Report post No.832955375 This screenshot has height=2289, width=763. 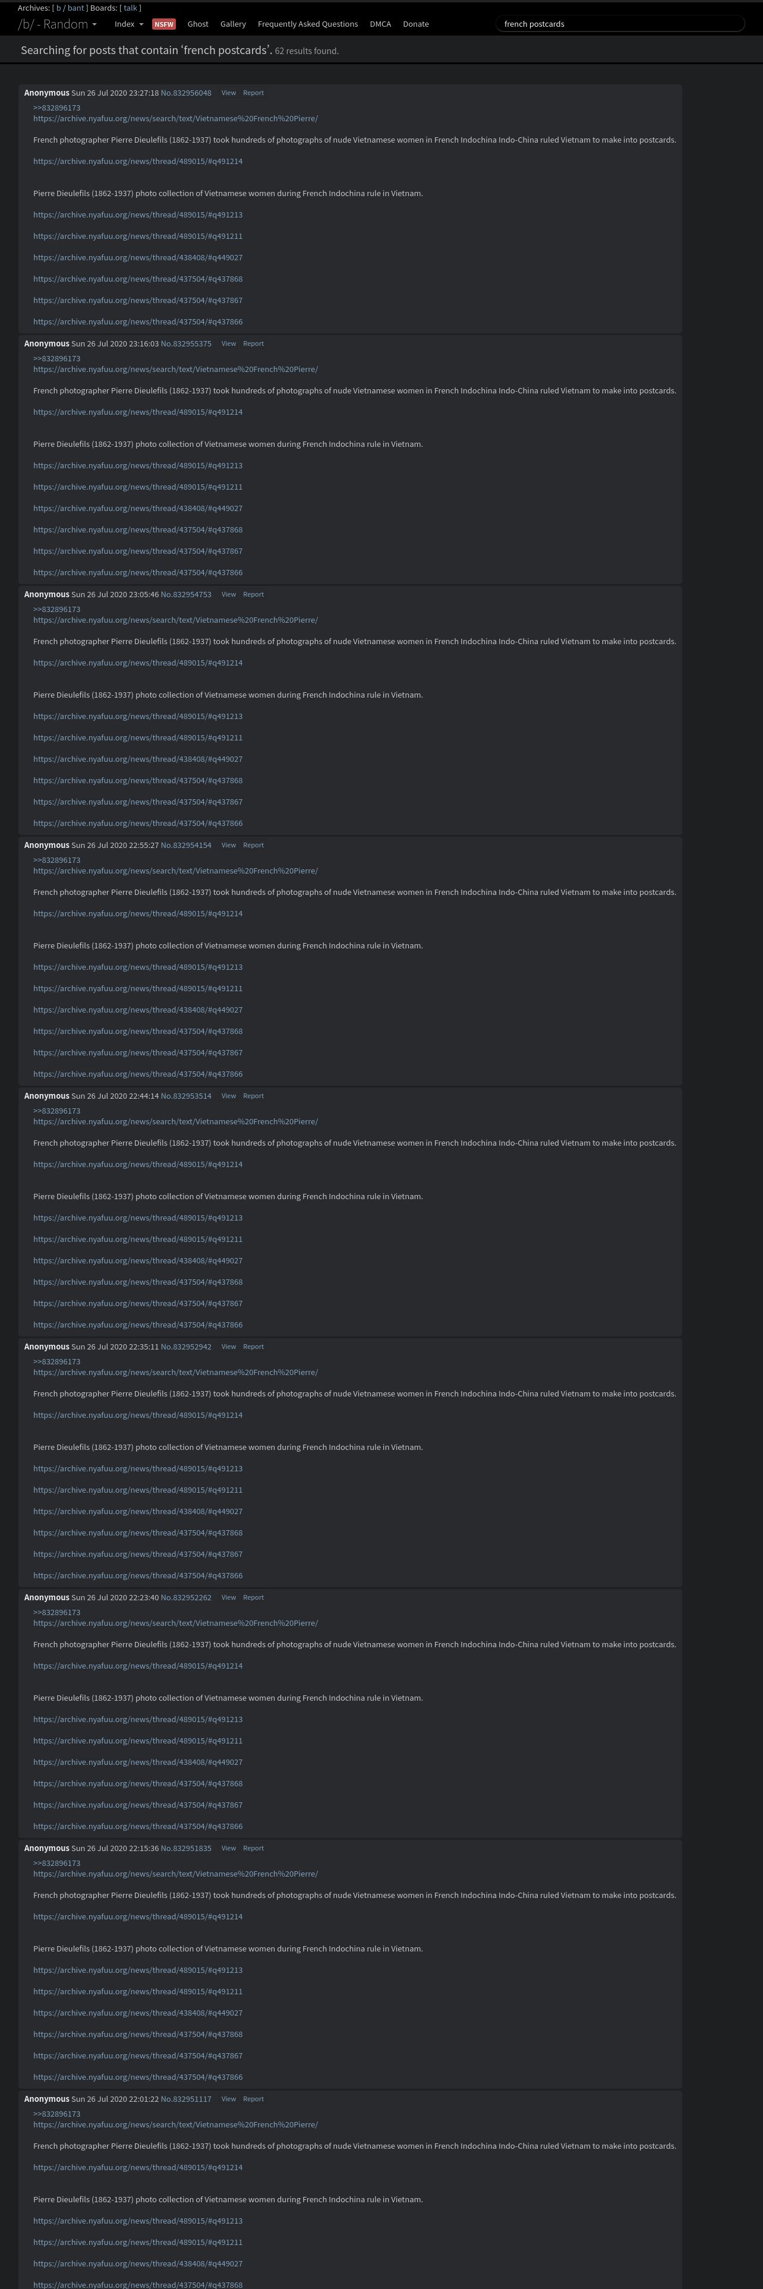pos(253,344)
